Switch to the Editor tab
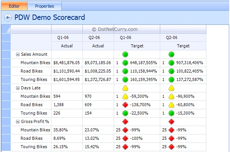Viewport: 230px width, 152px height. [x=14, y=6]
